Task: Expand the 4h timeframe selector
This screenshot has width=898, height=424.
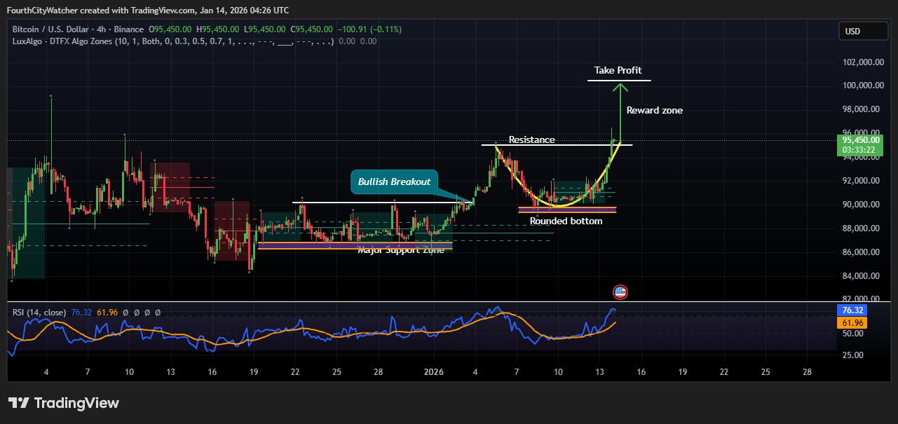Action: point(102,29)
